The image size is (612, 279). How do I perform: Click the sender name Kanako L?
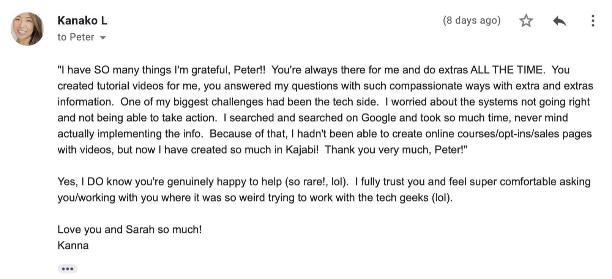click(x=82, y=20)
